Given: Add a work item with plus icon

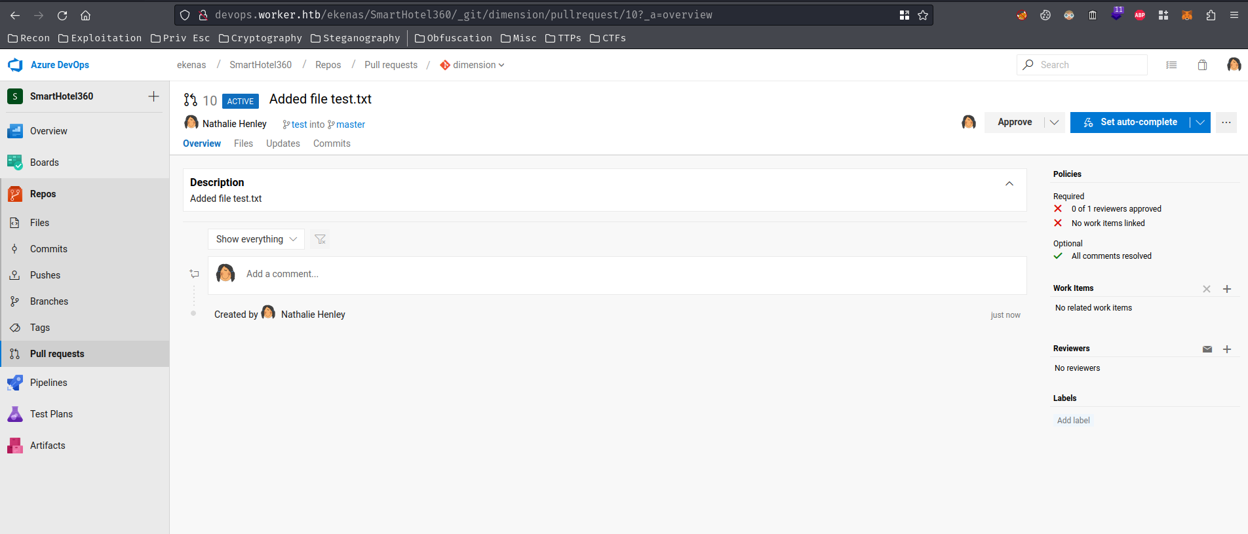Looking at the screenshot, I should (x=1227, y=289).
